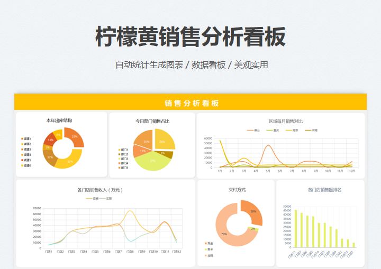This screenshot has height=269, width=381.
Task: Click the 渠道1 legend marker
Action: point(22,138)
